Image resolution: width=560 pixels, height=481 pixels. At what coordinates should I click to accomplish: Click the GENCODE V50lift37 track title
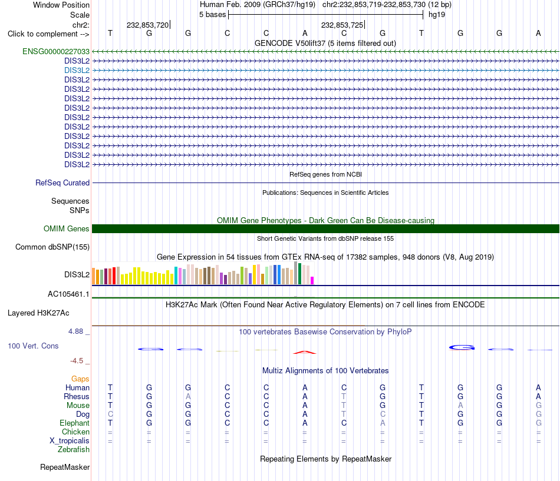(325, 43)
